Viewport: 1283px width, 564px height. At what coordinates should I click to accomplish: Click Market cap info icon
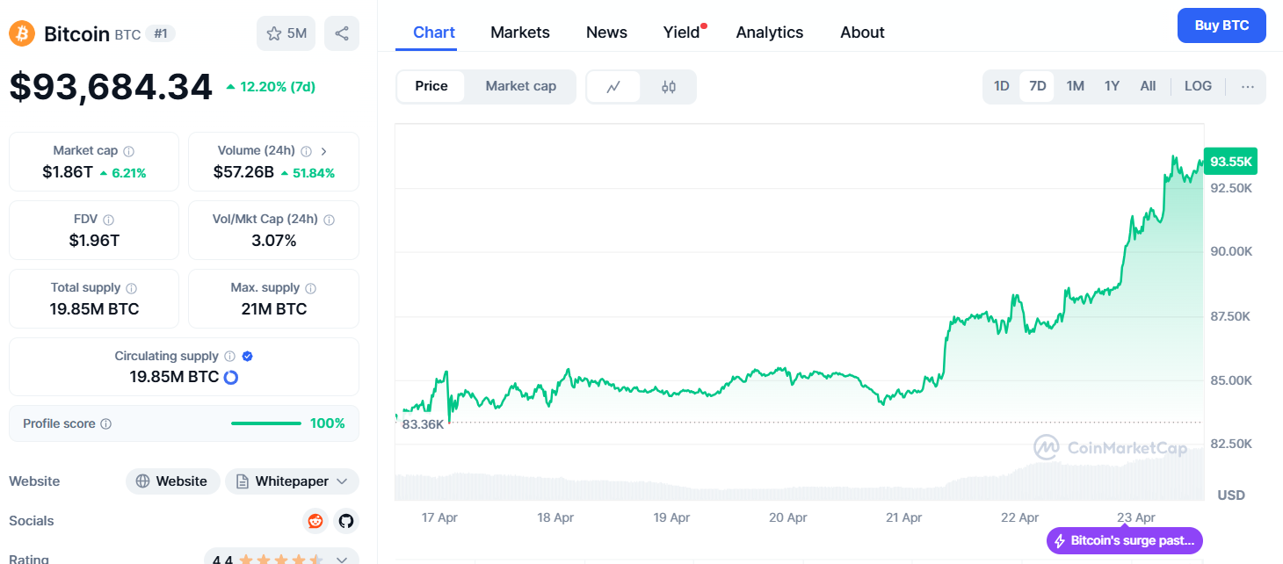(x=129, y=151)
